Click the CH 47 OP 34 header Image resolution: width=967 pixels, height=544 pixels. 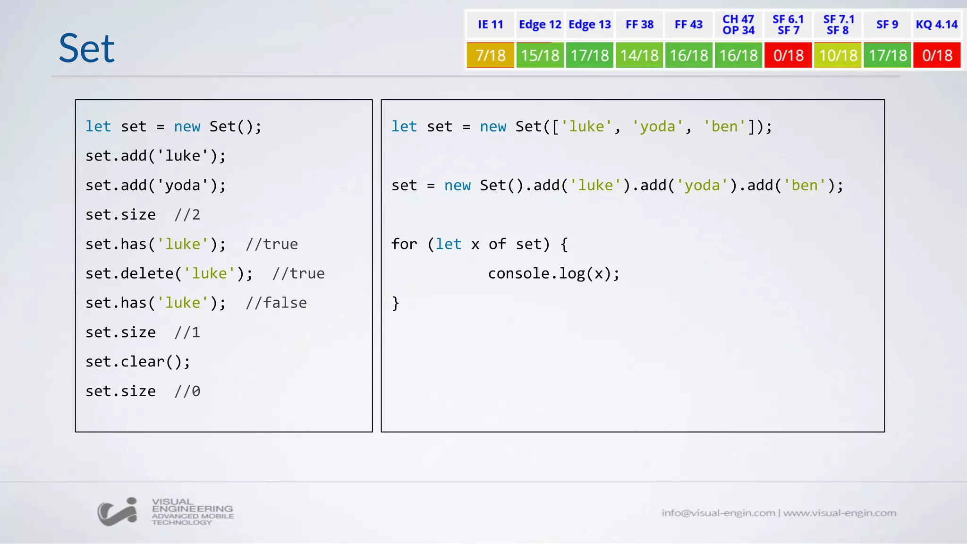coord(738,25)
